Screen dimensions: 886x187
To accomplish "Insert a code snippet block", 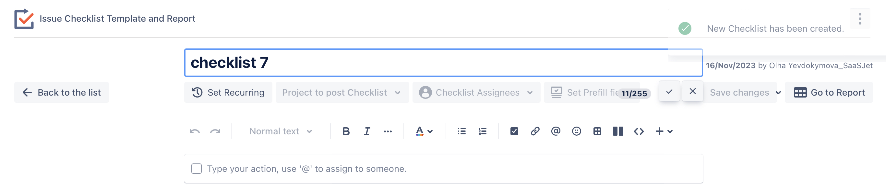I will 639,131.
